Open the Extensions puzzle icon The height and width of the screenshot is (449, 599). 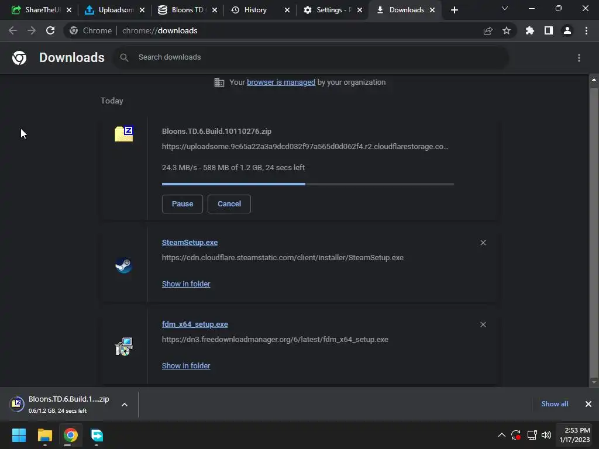pos(530,30)
